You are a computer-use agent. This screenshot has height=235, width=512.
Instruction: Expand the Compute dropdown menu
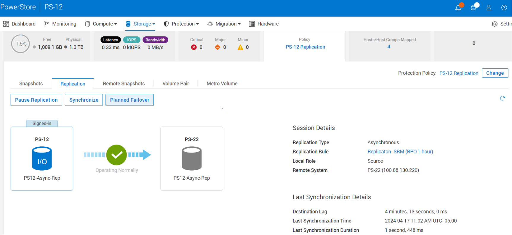coord(105,24)
